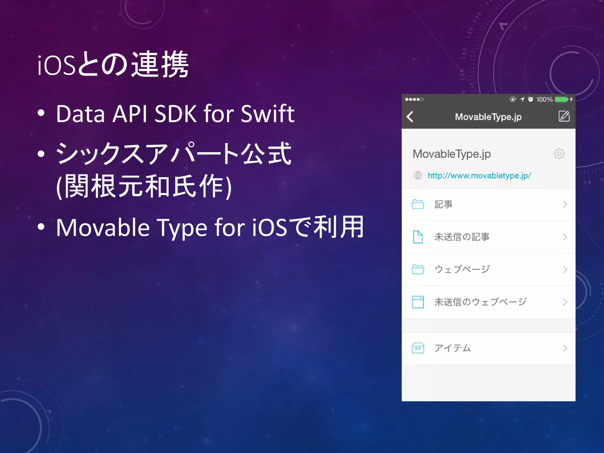The width and height of the screenshot is (604, 453).
Task: Tap the alarm clock status icon
Action: pos(531,99)
